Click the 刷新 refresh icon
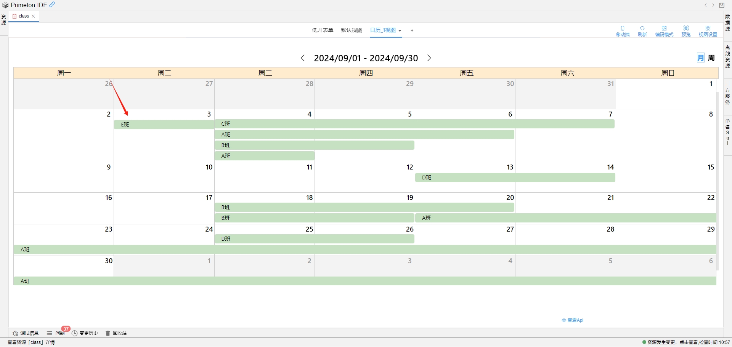This screenshot has height=347, width=732. tap(642, 30)
